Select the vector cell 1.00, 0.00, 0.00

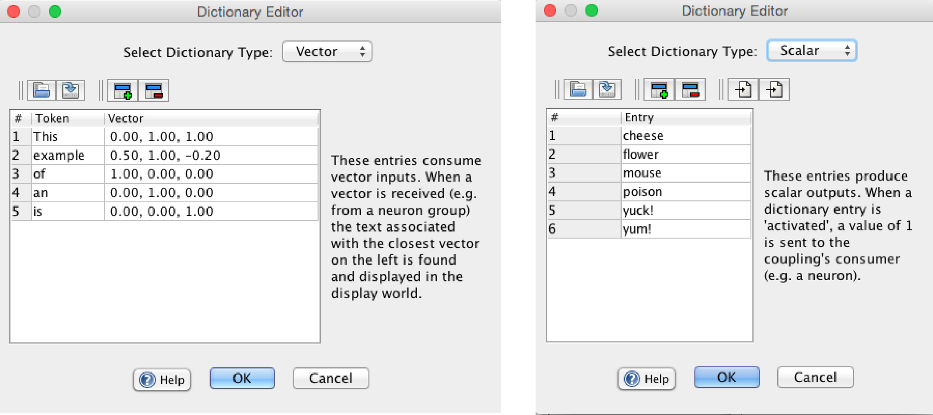pos(162,174)
